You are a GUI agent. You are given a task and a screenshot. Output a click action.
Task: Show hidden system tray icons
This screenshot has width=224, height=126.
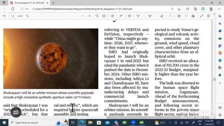170,122
